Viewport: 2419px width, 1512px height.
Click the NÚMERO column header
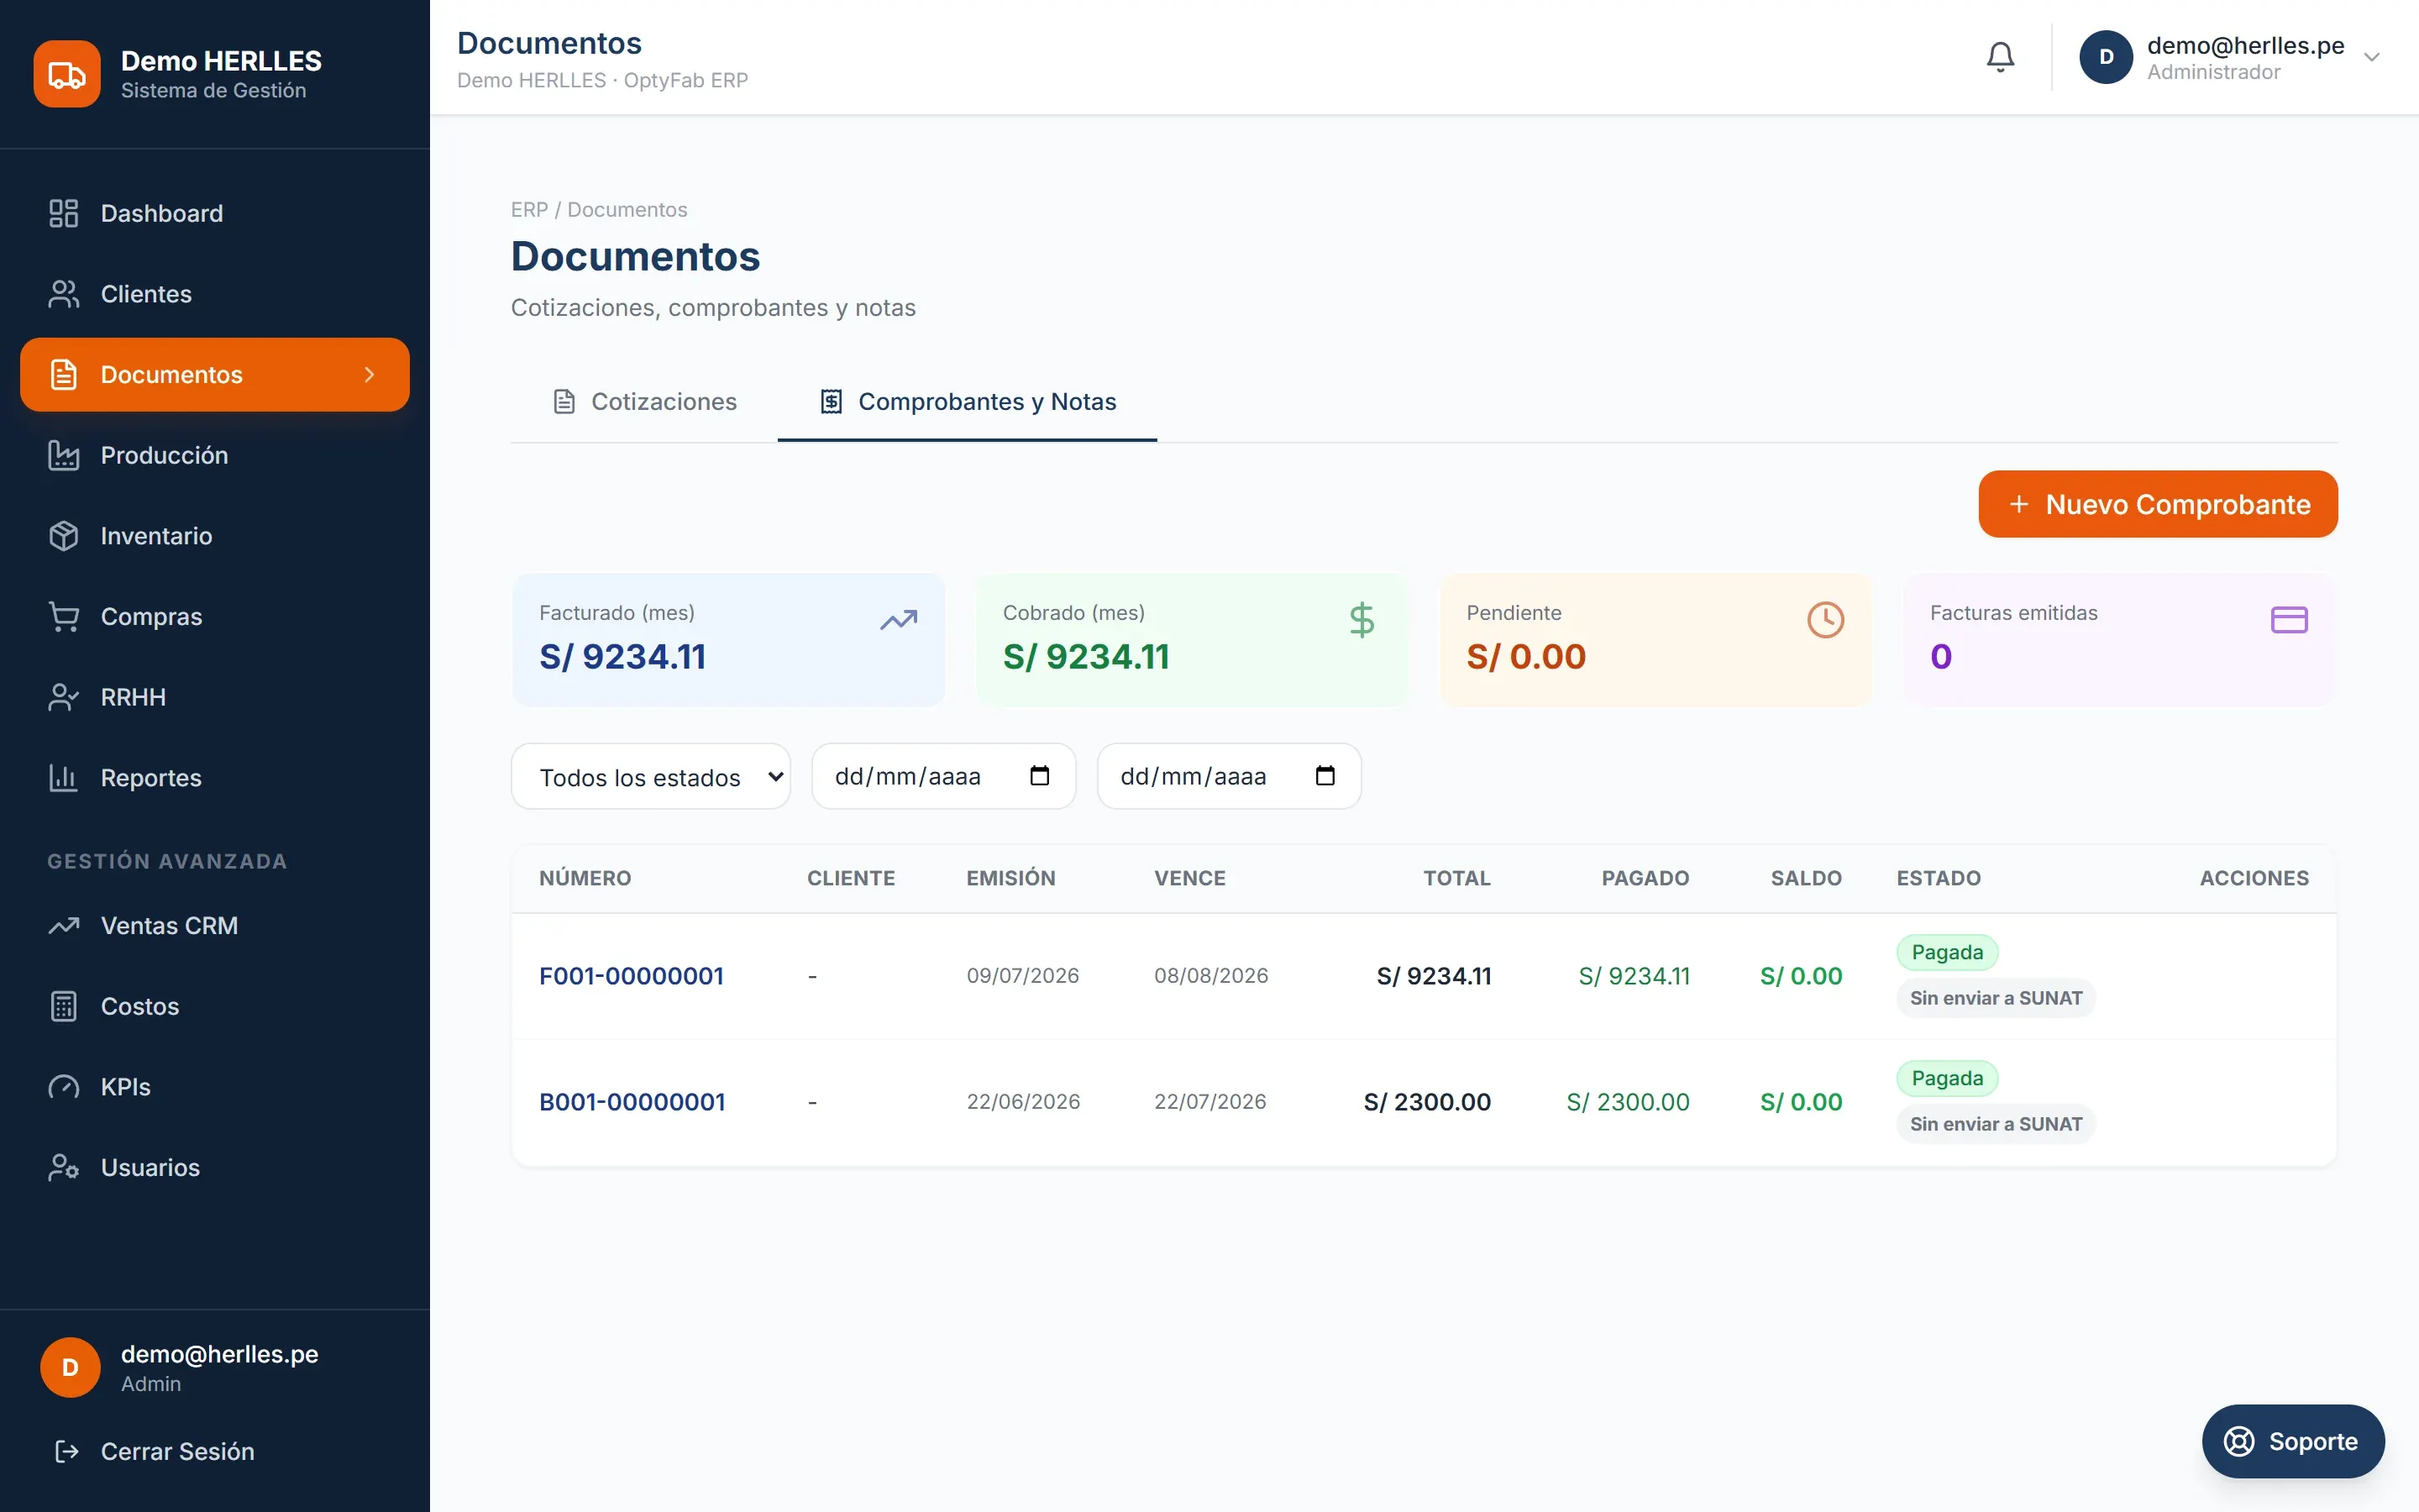click(585, 878)
